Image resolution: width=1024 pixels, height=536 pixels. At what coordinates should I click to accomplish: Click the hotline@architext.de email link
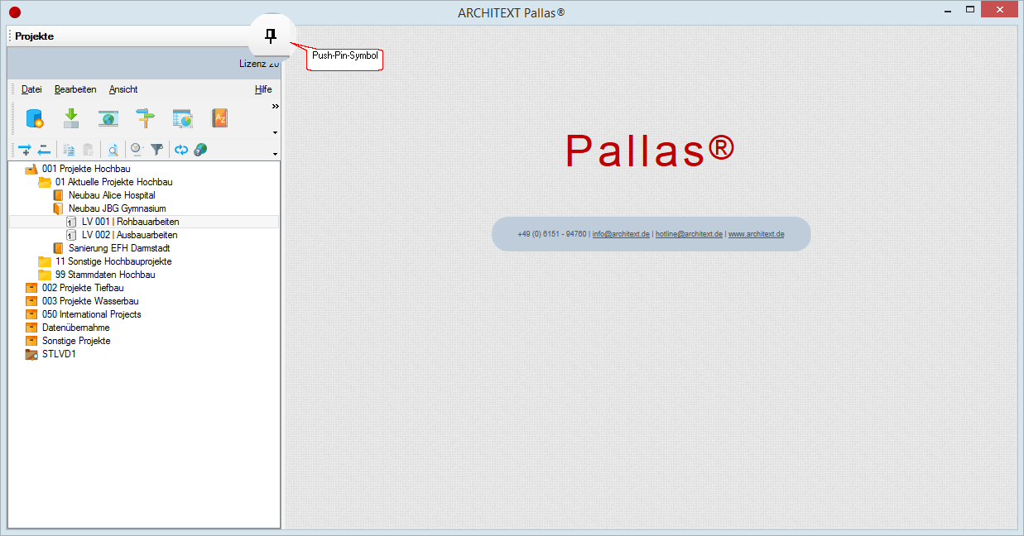pos(689,234)
